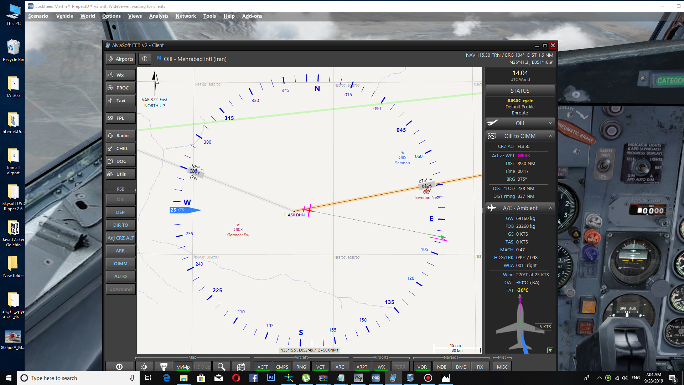Viewport: 684px width, 385px height.
Task: Click the airport info (i) icon
Action: coord(145,59)
